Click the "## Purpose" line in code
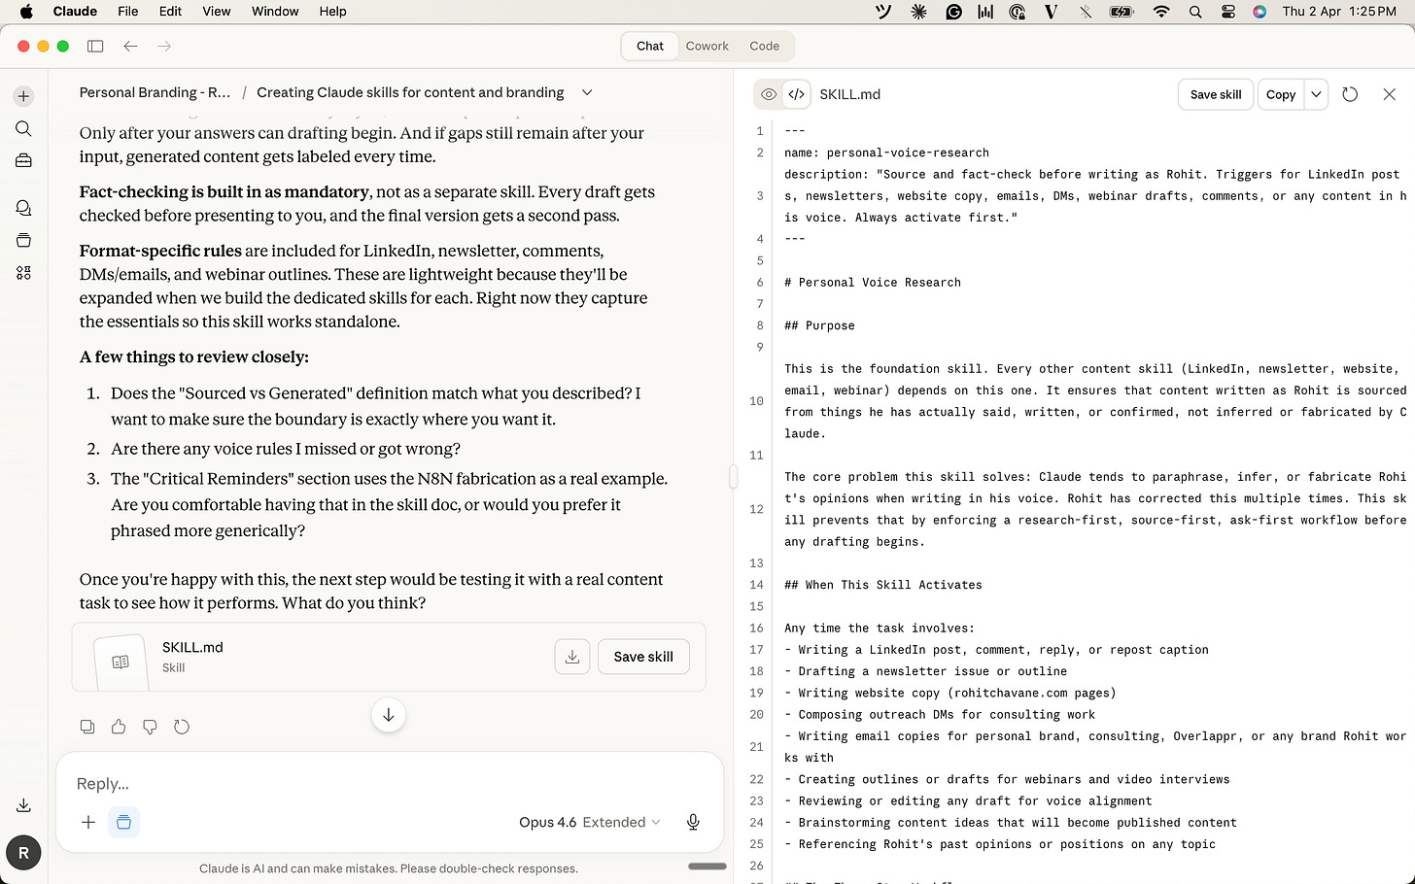 pos(819,325)
